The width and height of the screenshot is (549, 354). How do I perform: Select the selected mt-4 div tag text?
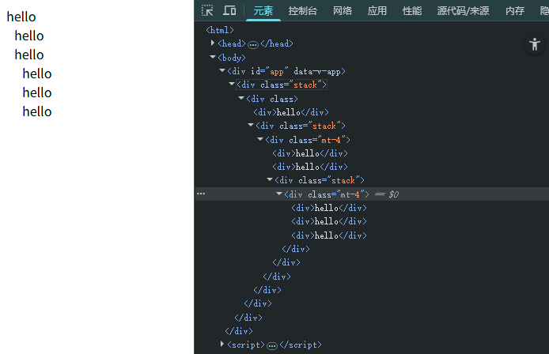click(x=327, y=194)
